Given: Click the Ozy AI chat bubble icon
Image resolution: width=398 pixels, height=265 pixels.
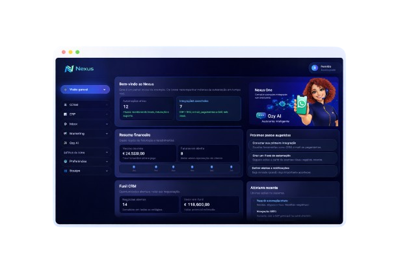Looking at the screenshot, I should pyautogui.click(x=261, y=116).
